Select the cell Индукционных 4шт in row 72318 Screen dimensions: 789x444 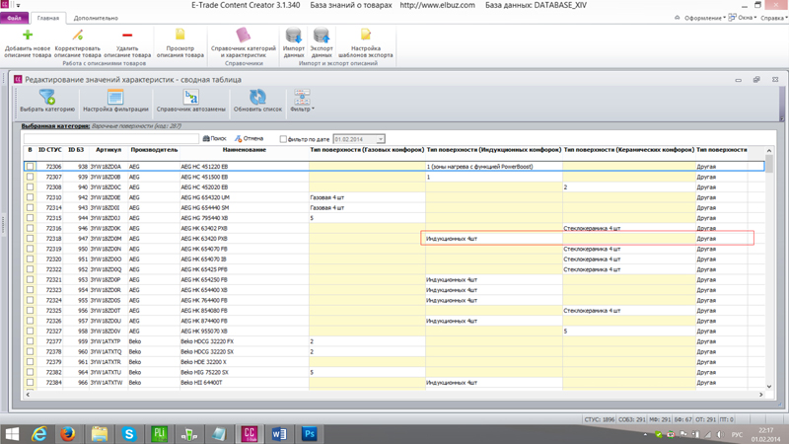click(x=493, y=239)
